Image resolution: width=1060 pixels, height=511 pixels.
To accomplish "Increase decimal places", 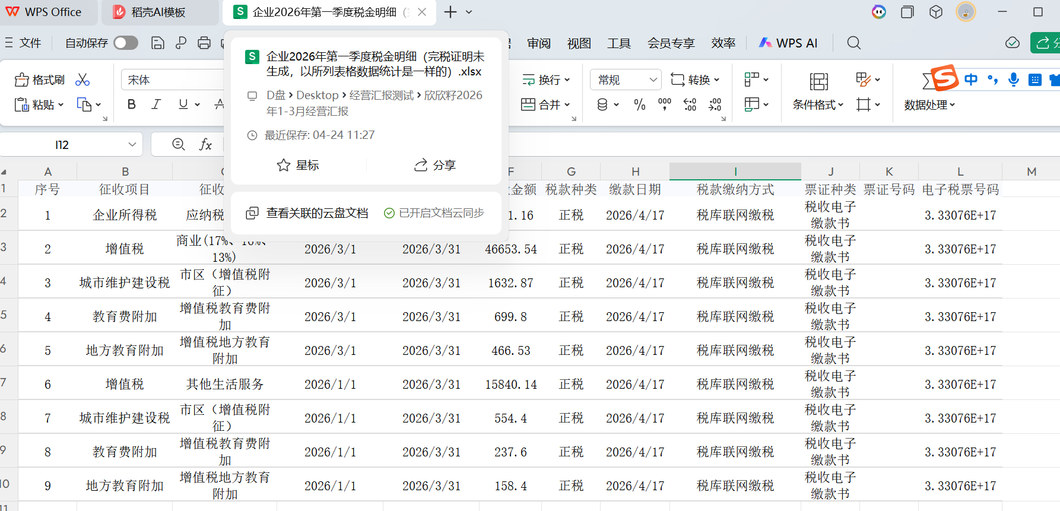I will tap(690, 105).
